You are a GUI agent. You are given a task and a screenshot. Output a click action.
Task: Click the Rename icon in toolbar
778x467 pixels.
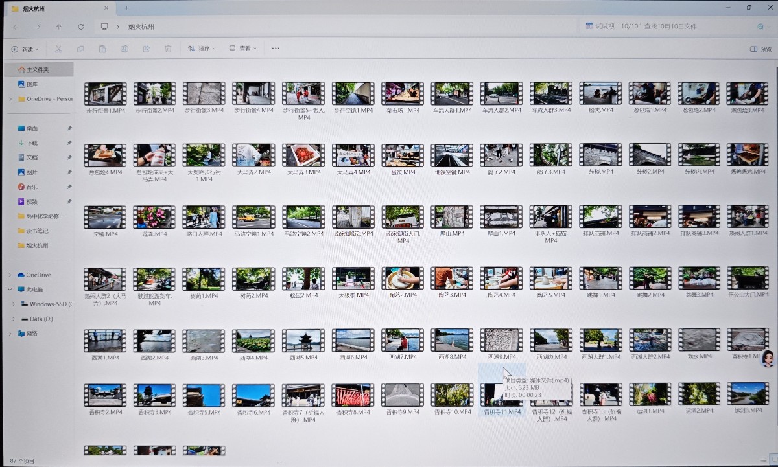point(124,49)
